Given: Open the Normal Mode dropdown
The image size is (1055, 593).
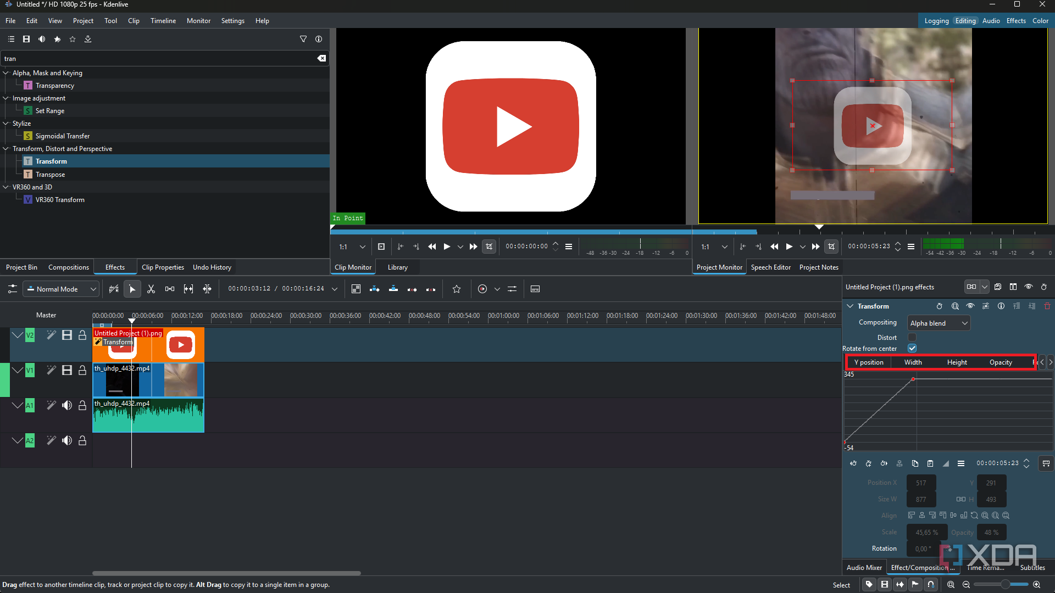Looking at the screenshot, I should [x=61, y=289].
